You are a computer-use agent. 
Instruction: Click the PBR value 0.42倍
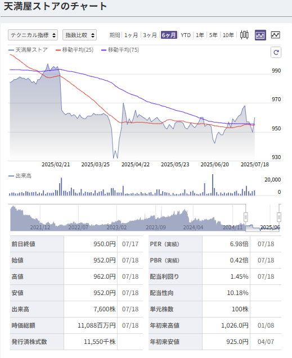coord(239,260)
